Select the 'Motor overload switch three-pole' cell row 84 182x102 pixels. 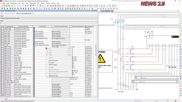[23, 67]
